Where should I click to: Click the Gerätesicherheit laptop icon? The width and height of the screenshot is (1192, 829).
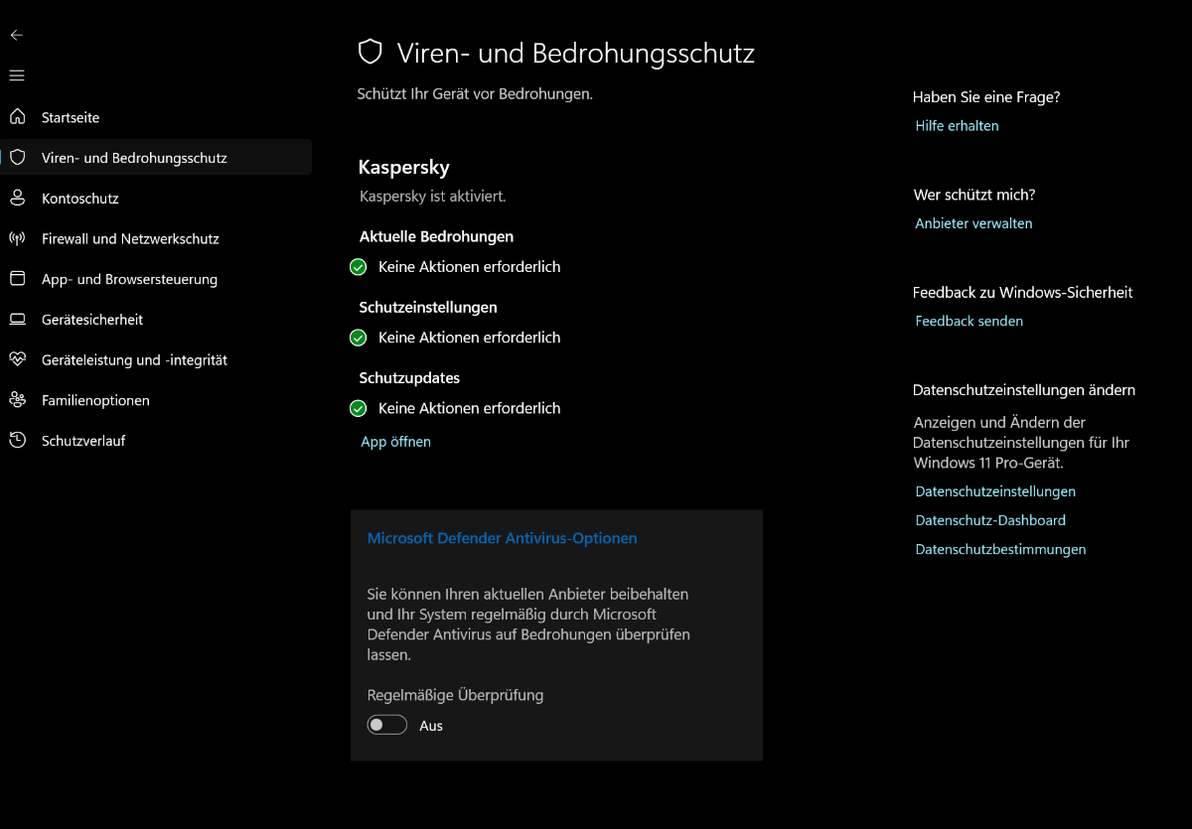click(x=17, y=320)
